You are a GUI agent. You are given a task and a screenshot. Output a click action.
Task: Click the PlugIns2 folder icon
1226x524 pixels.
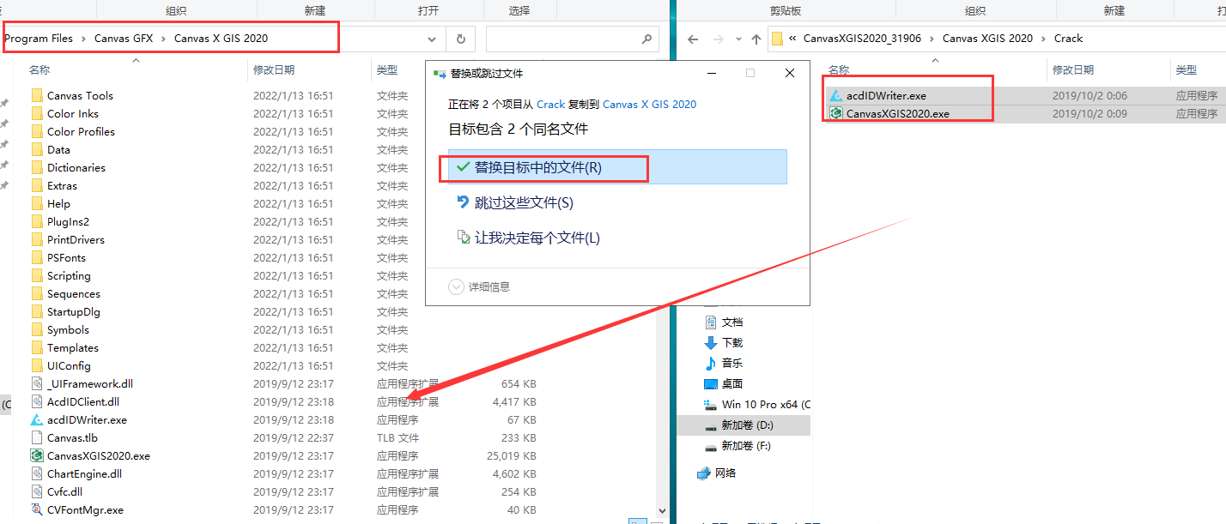[x=37, y=221]
